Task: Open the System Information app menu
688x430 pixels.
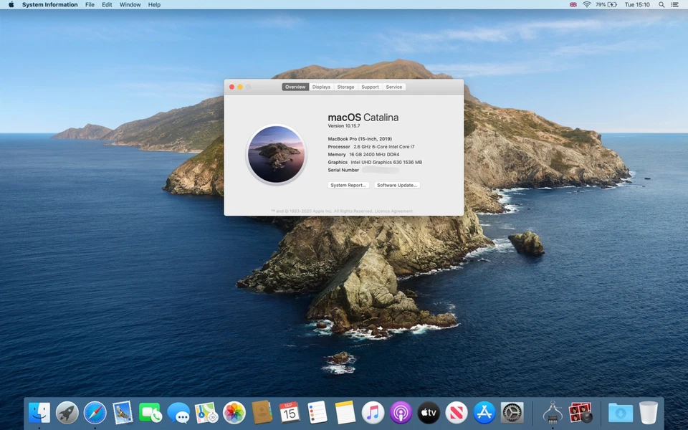Action: (49, 4)
